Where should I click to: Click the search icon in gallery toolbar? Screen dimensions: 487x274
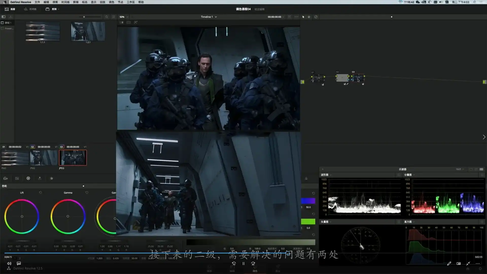click(107, 17)
